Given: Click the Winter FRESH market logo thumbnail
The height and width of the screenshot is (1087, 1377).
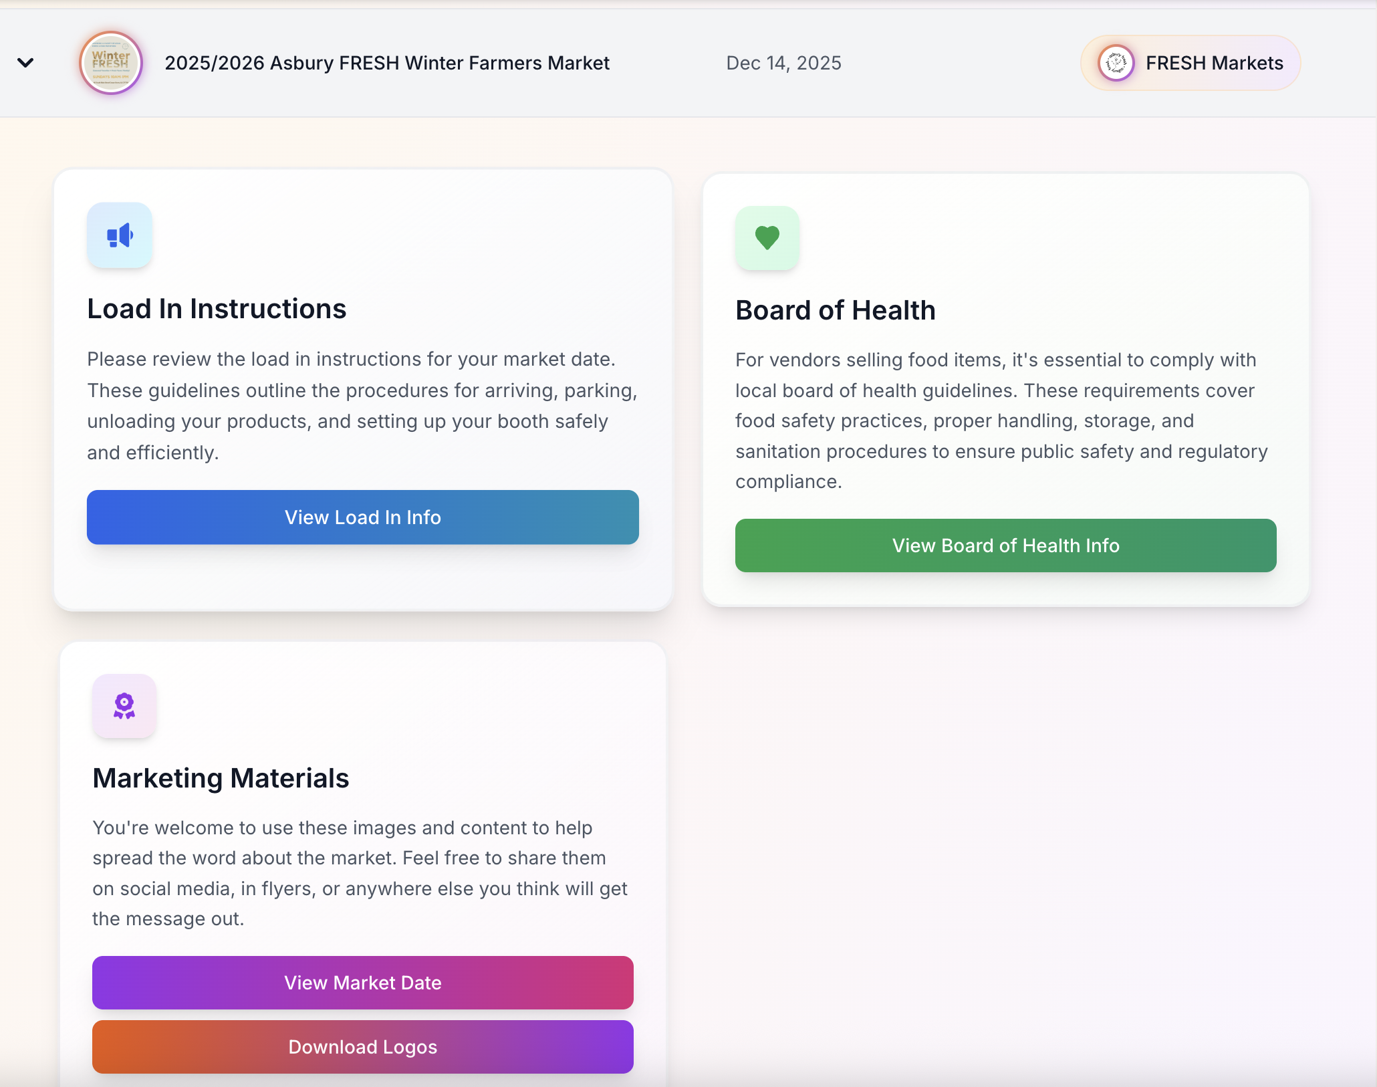Looking at the screenshot, I should coord(111,63).
